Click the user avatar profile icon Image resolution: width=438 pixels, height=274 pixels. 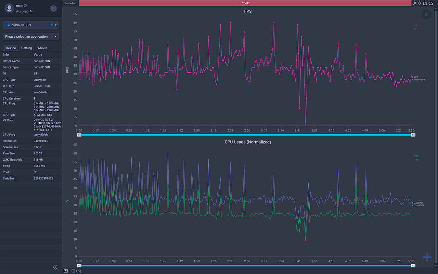(x=9, y=8)
